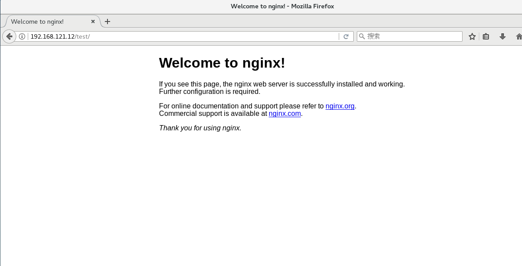Click the 'Commercial support is available at' text
The height and width of the screenshot is (266, 522).
pyautogui.click(x=213, y=113)
